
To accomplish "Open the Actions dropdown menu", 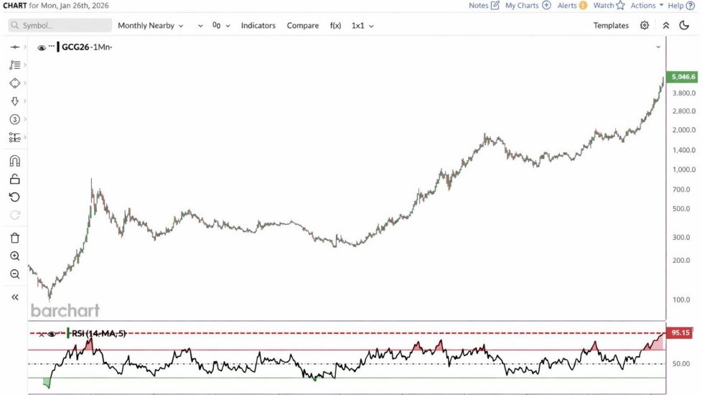I will (647, 5).
